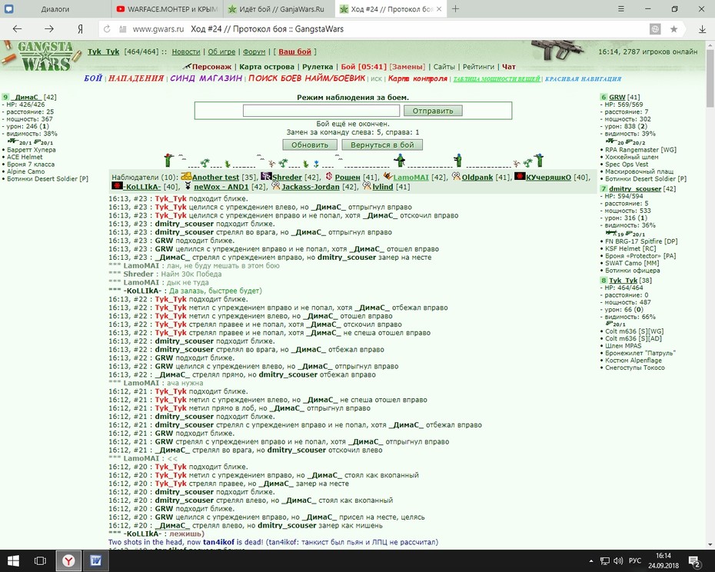The width and height of the screenshot is (715, 572).
Task: Click the browser address bar URL
Action: tap(158, 29)
